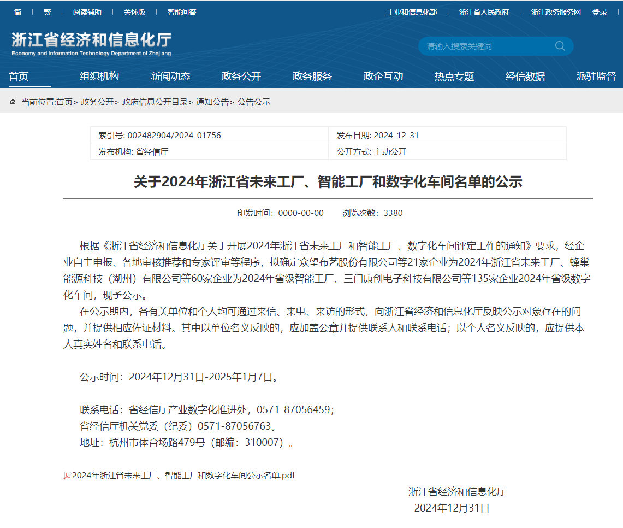Click the PDF icon beside the attachment

tap(68, 476)
